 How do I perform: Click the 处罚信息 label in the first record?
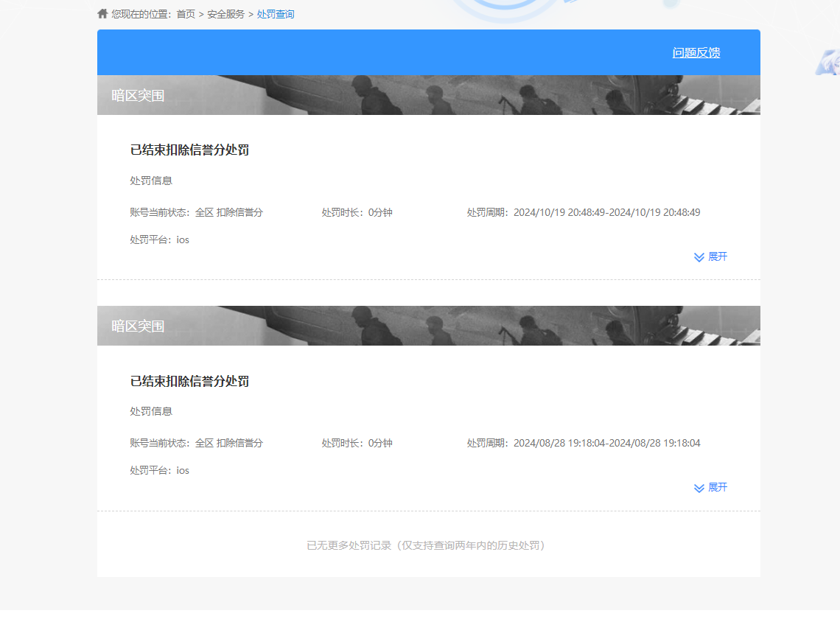151,181
